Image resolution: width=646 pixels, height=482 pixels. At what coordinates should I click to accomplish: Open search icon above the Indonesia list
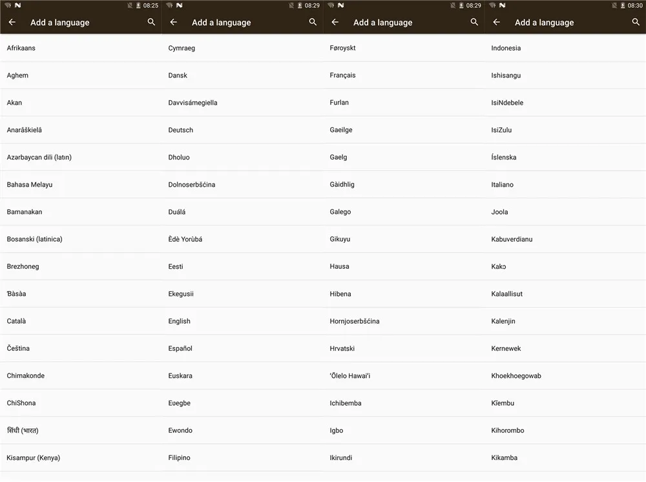636,22
